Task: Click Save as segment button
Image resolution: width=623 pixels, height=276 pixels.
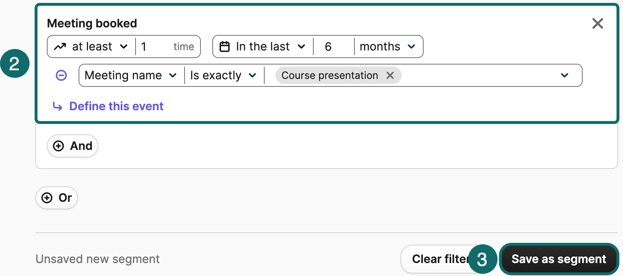Action: tap(559, 259)
